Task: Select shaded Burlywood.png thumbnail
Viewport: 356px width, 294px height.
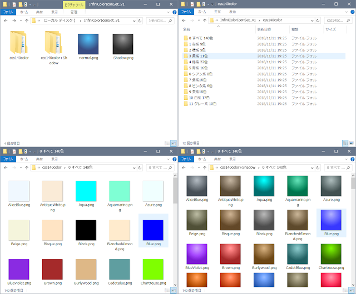Action: click(x=264, y=254)
